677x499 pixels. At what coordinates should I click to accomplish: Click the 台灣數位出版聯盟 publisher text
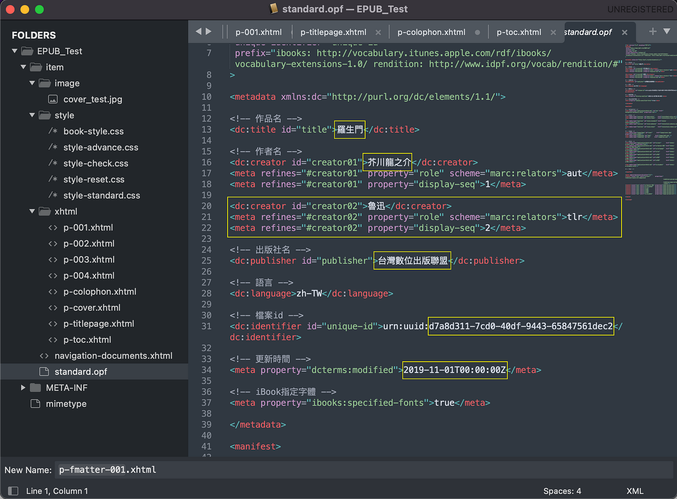(413, 261)
